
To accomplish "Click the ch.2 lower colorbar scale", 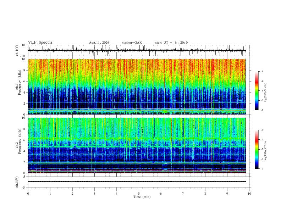I will coord(257,149).
